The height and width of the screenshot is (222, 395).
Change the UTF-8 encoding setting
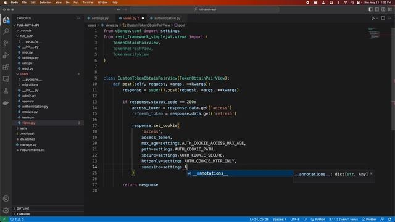coord(295,220)
